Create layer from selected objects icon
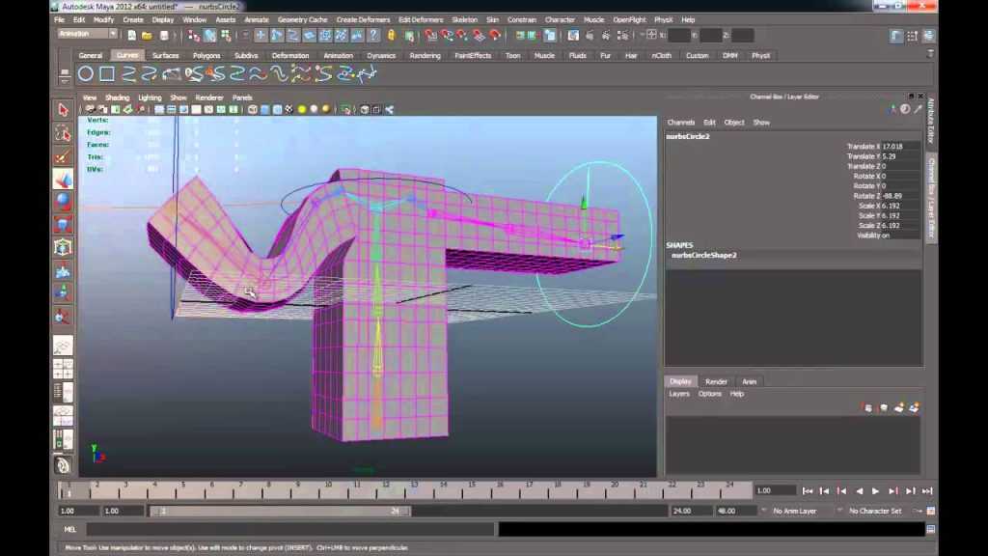Image resolution: width=988 pixels, height=556 pixels. pos(914,408)
